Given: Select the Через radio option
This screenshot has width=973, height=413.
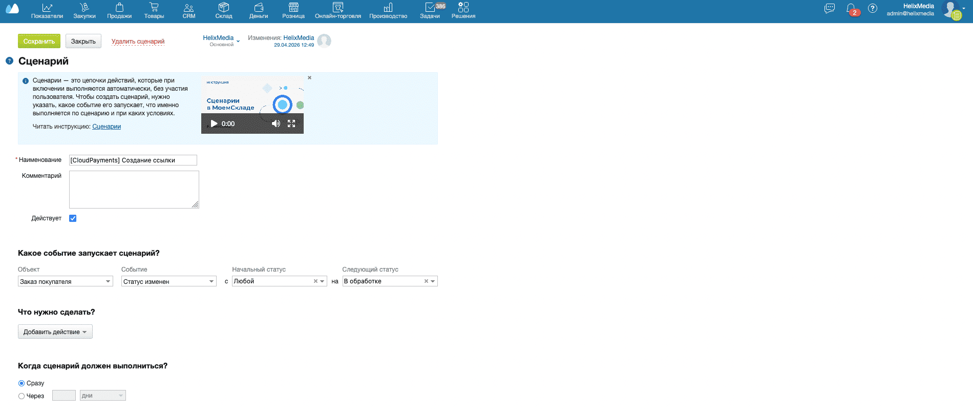Looking at the screenshot, I should tap(22, 396).
